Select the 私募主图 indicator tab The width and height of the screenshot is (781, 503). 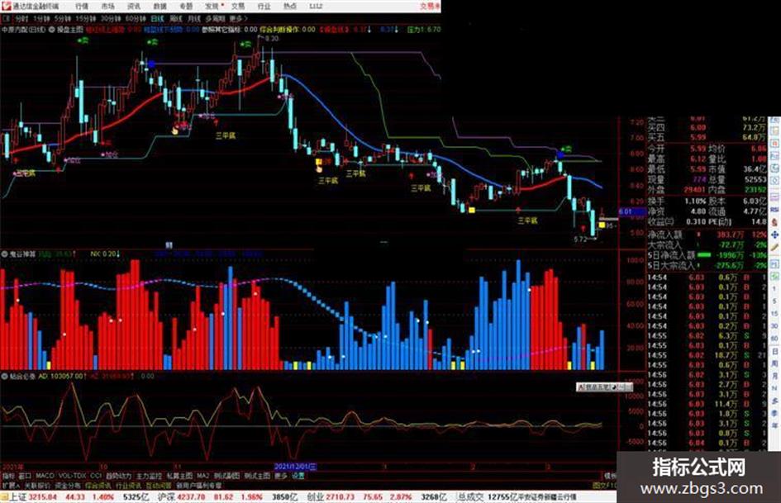[x=179, y=476]
